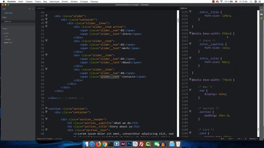This screenshot has height=148, width=264.
Task: Open the Файл menu
Action: [x=21, y=2]
